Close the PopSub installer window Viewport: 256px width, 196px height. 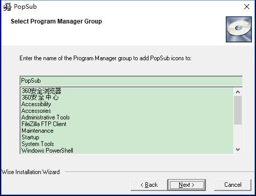click(x=247, y=7)
